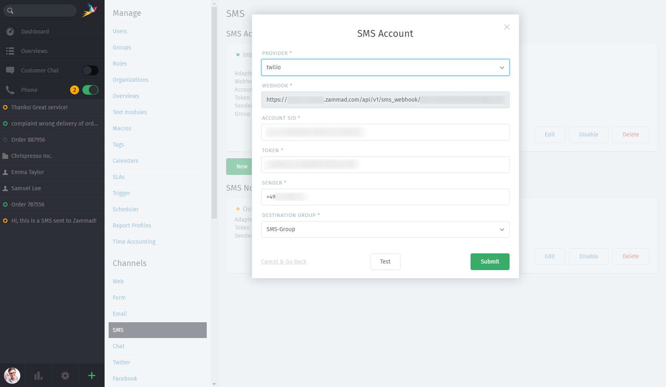Click the green plus to create new
The image size is (666, 387).
92,376
